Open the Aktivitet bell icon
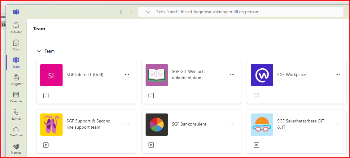Viewport: 350px width, 158px height. (x=16, y=25)
